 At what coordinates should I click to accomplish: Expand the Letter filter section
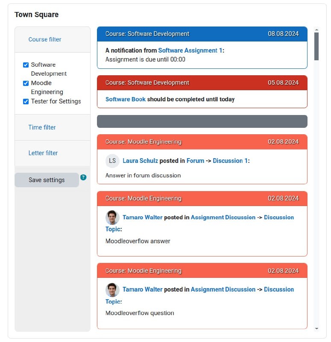[43, 153]
